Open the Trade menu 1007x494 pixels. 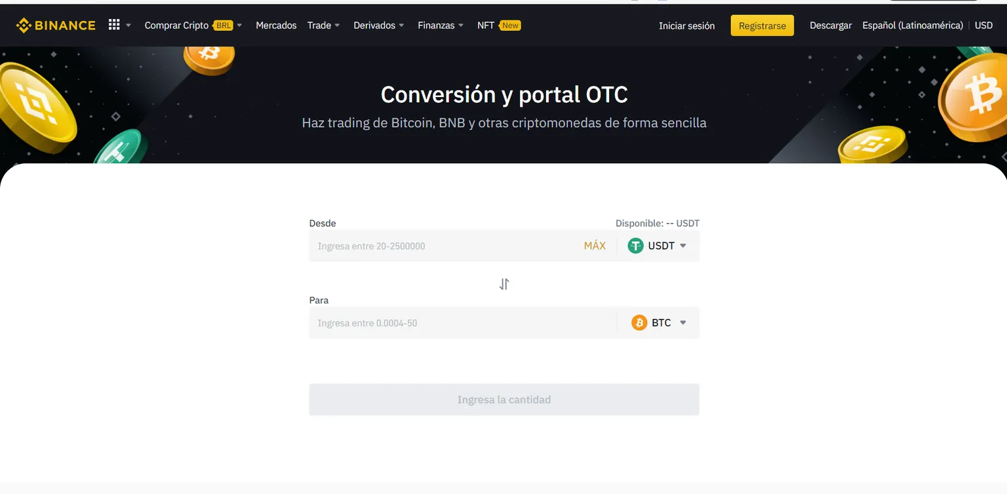(x=319, y=26)
